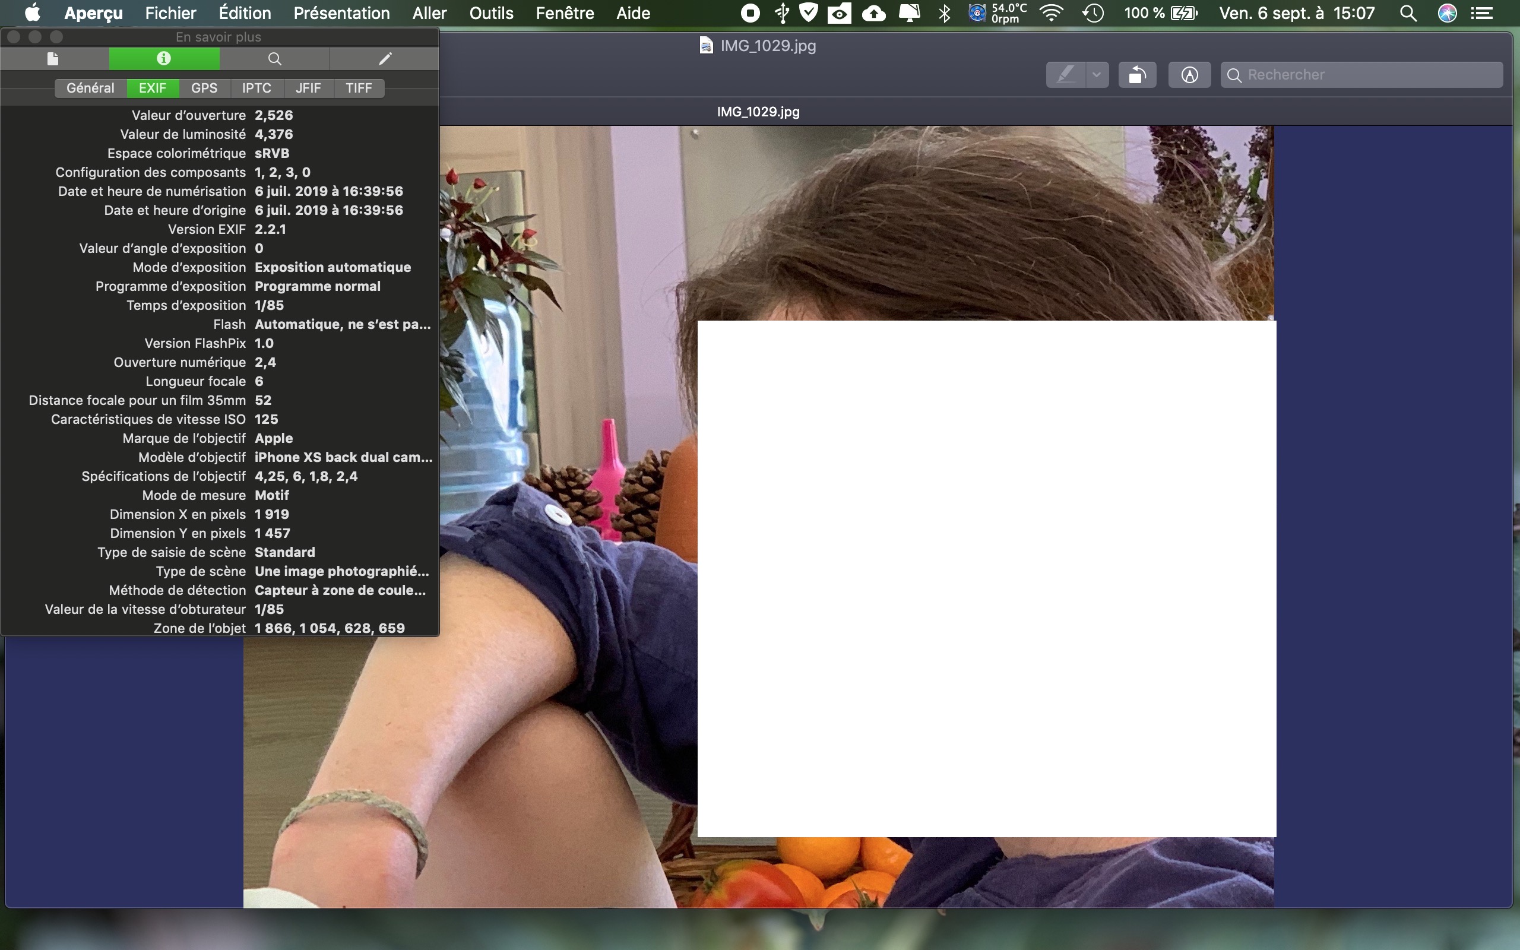The height and width of the screenshot is (950, 1520).
Task: Click the highlight pen toolbar button
Action: [x=1066, y=75]
